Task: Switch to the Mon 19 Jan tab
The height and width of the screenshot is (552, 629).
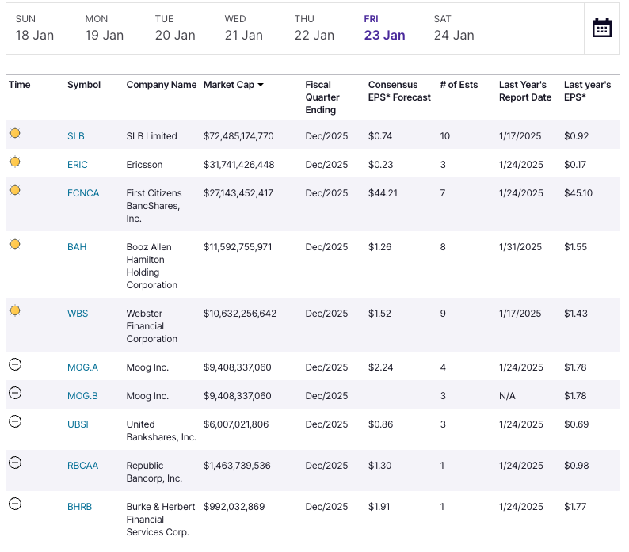Action: coord(105,28)
